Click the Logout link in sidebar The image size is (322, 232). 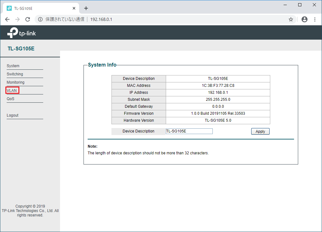click(12, 115)
